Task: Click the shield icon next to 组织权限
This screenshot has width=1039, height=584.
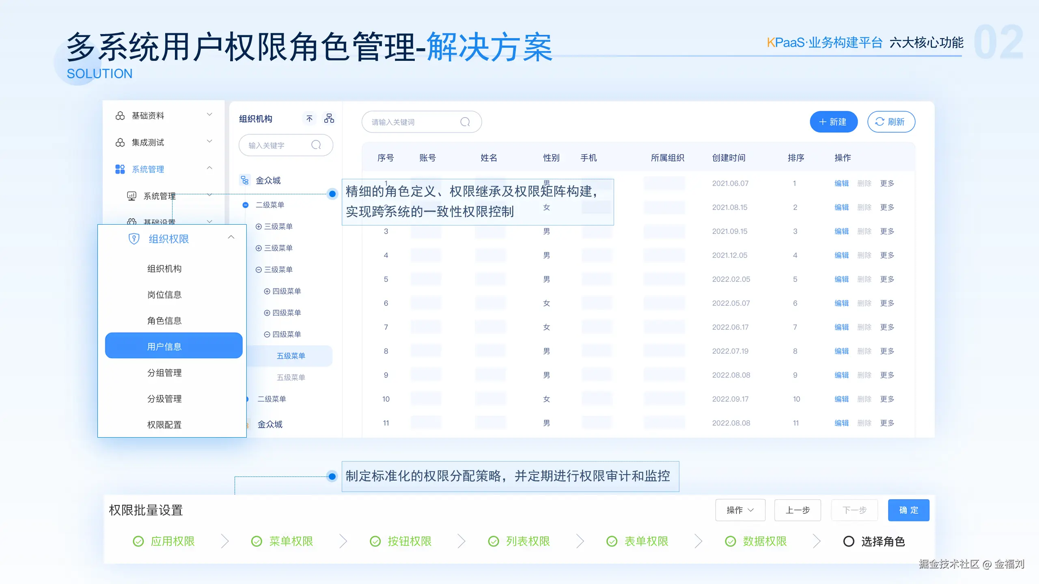Action: (134, 239)
